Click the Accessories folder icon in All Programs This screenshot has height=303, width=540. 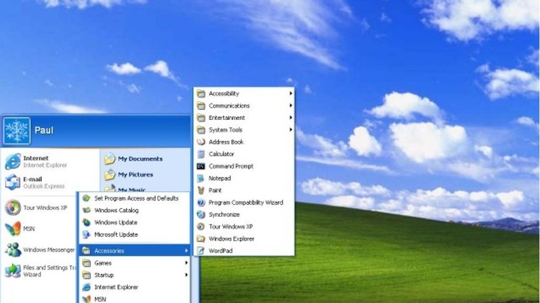[x=86, y=251]
